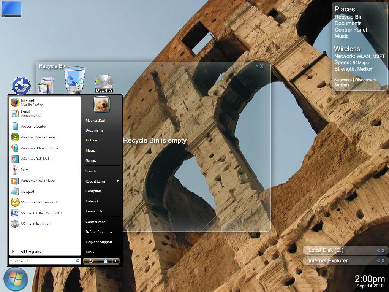Click the golden retriever user picture
Image resolution: width=389 pixels, height=292 pixels.
pyautogui.click(x=101, y=104)
